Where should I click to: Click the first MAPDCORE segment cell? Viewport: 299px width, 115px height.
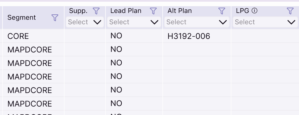click(x=30, y=50)
